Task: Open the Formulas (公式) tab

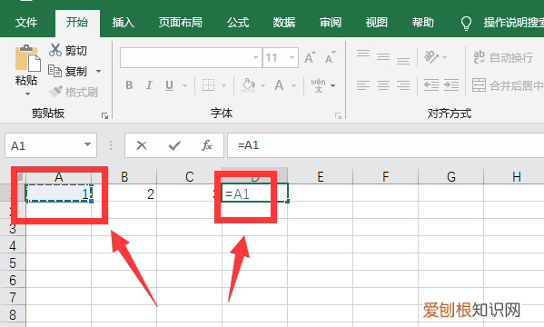Action: click(238, 23)
